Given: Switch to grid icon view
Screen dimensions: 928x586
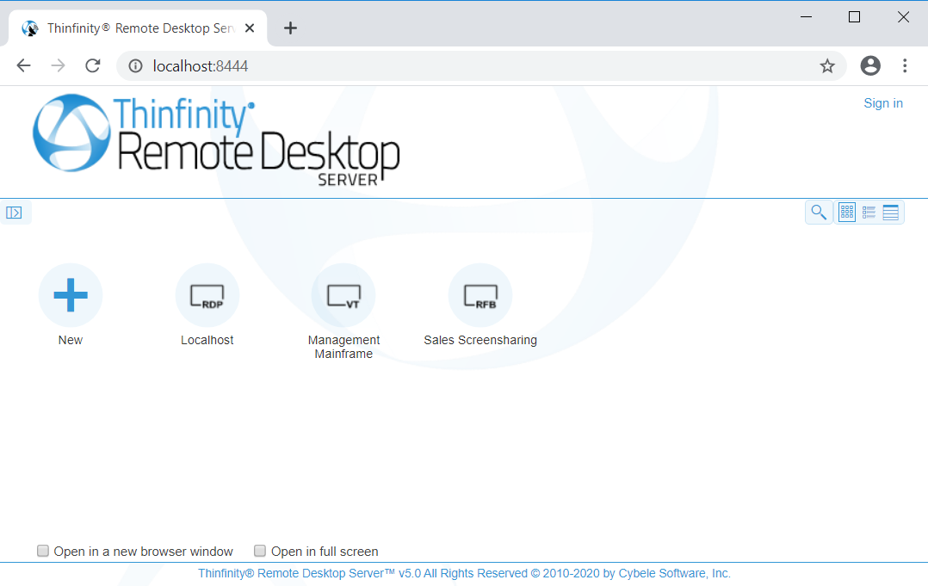Looking at the screenshot, I should [847, 213].
